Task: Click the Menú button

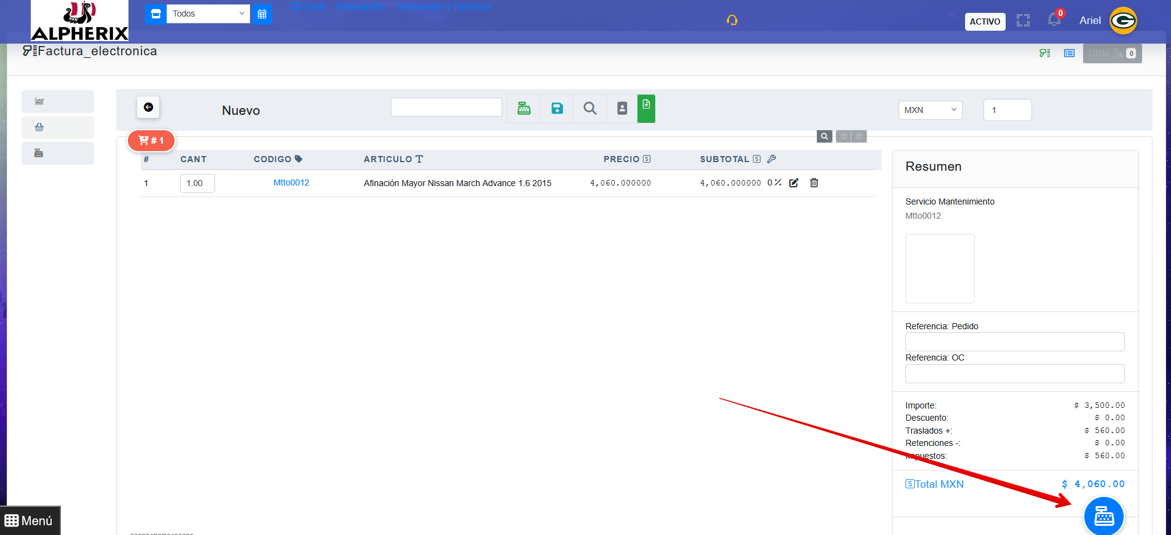Action: pos(30,521)
